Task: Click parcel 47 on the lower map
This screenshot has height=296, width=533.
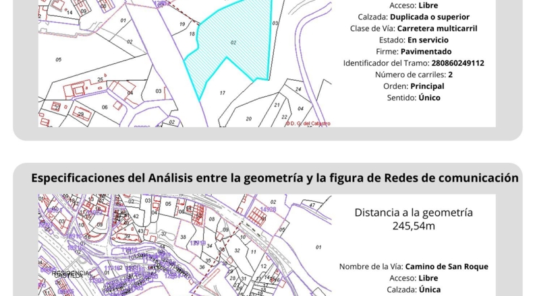Action: (312, 205)
